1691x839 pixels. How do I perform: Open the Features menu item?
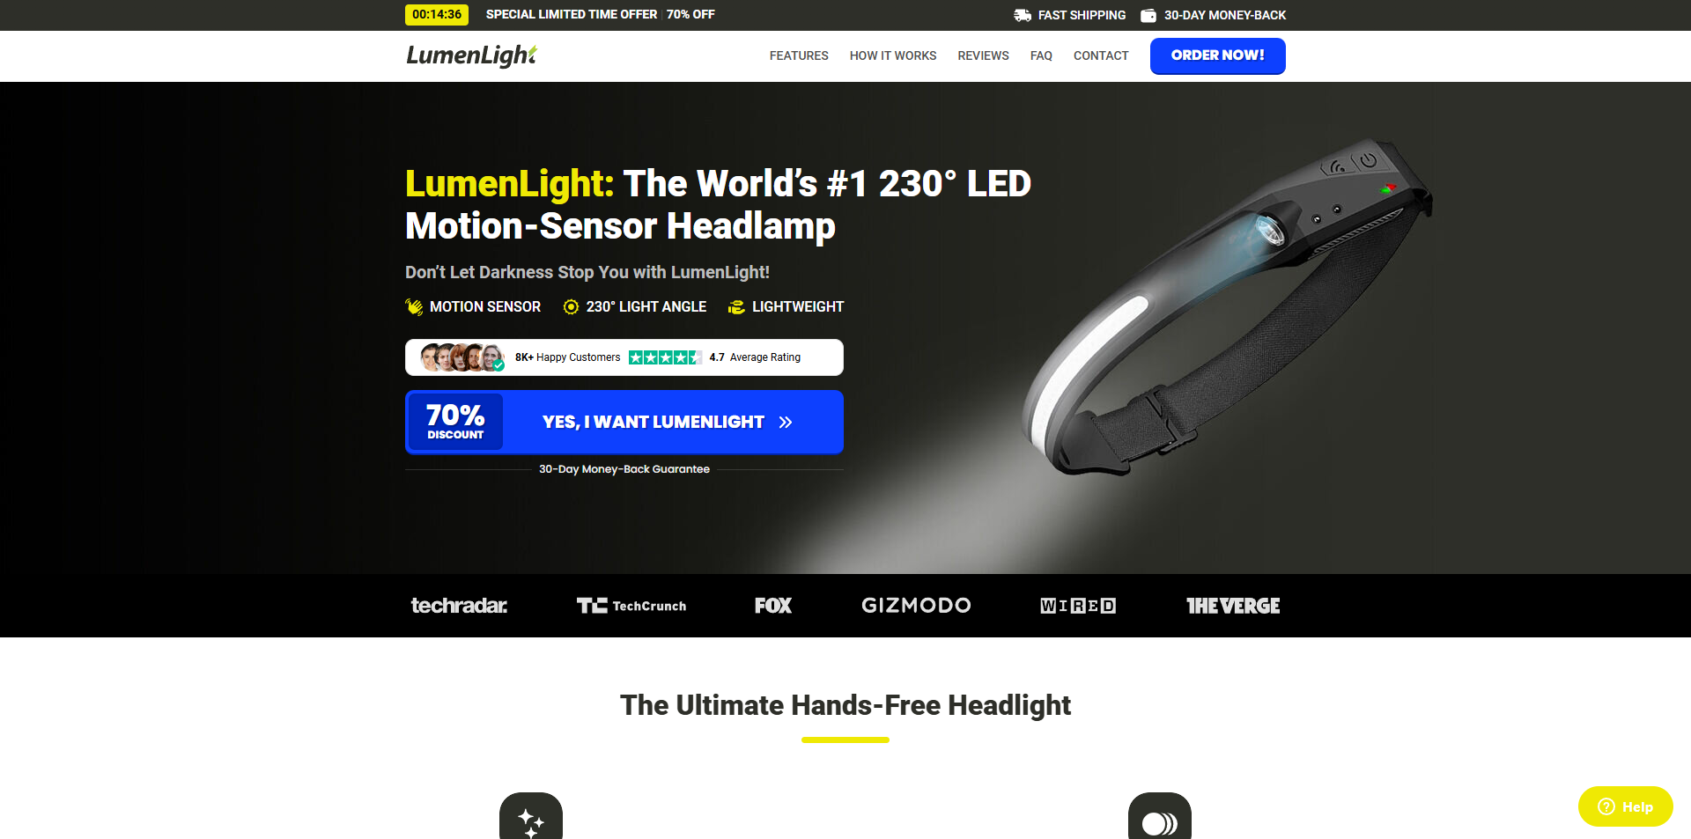coord(799,55)
